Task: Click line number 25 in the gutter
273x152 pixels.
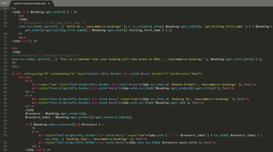Action: tap(5, 12)
